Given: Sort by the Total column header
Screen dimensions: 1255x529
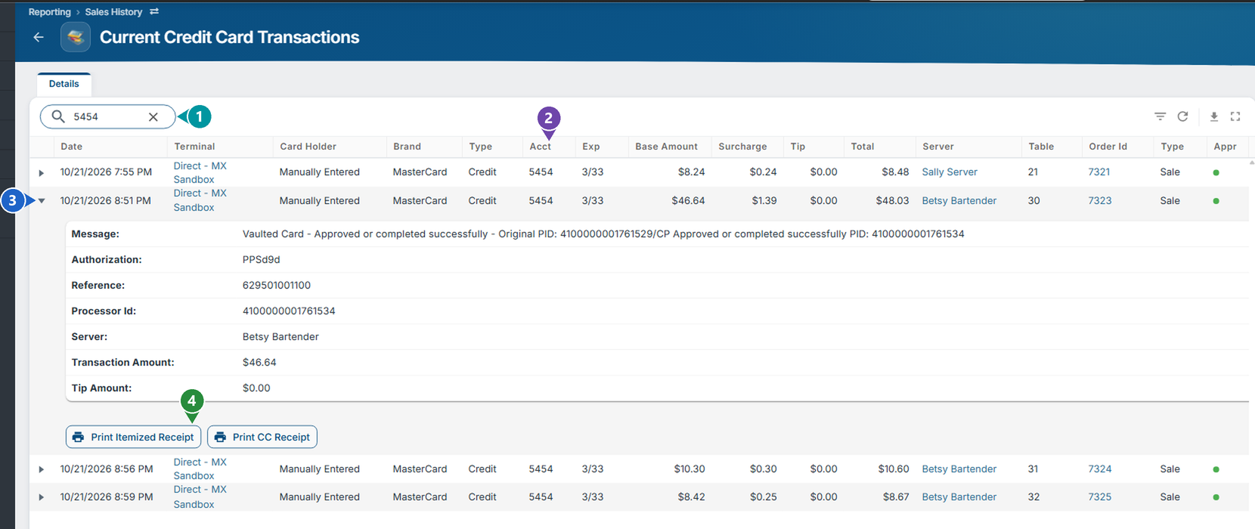Looking at the screenshot, I should tap(862, 147).
